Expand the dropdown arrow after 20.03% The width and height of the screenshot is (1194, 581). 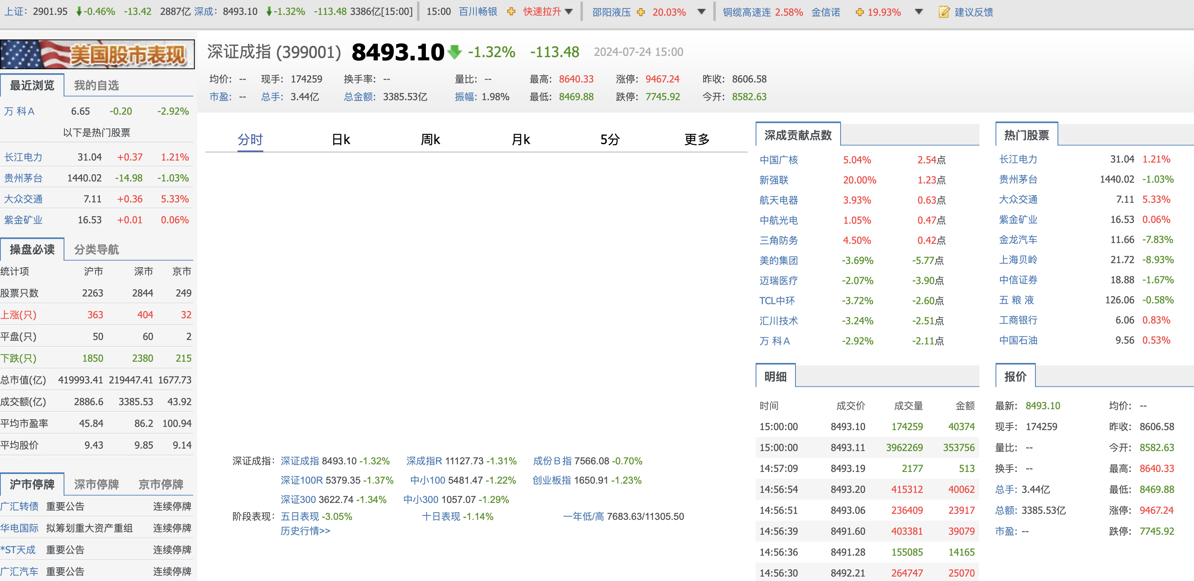(701, 12)
